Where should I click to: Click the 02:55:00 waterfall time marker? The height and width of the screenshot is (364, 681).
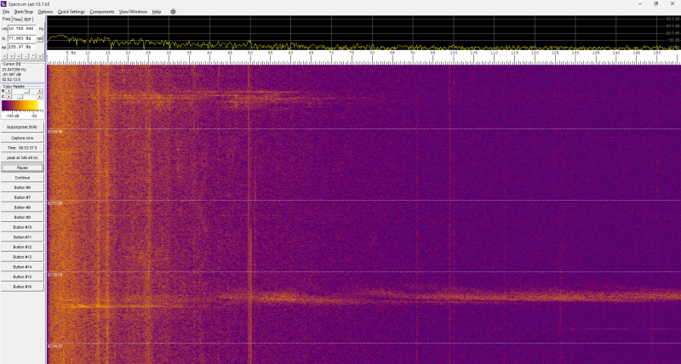pyautogui.click(x=55, y=203)
